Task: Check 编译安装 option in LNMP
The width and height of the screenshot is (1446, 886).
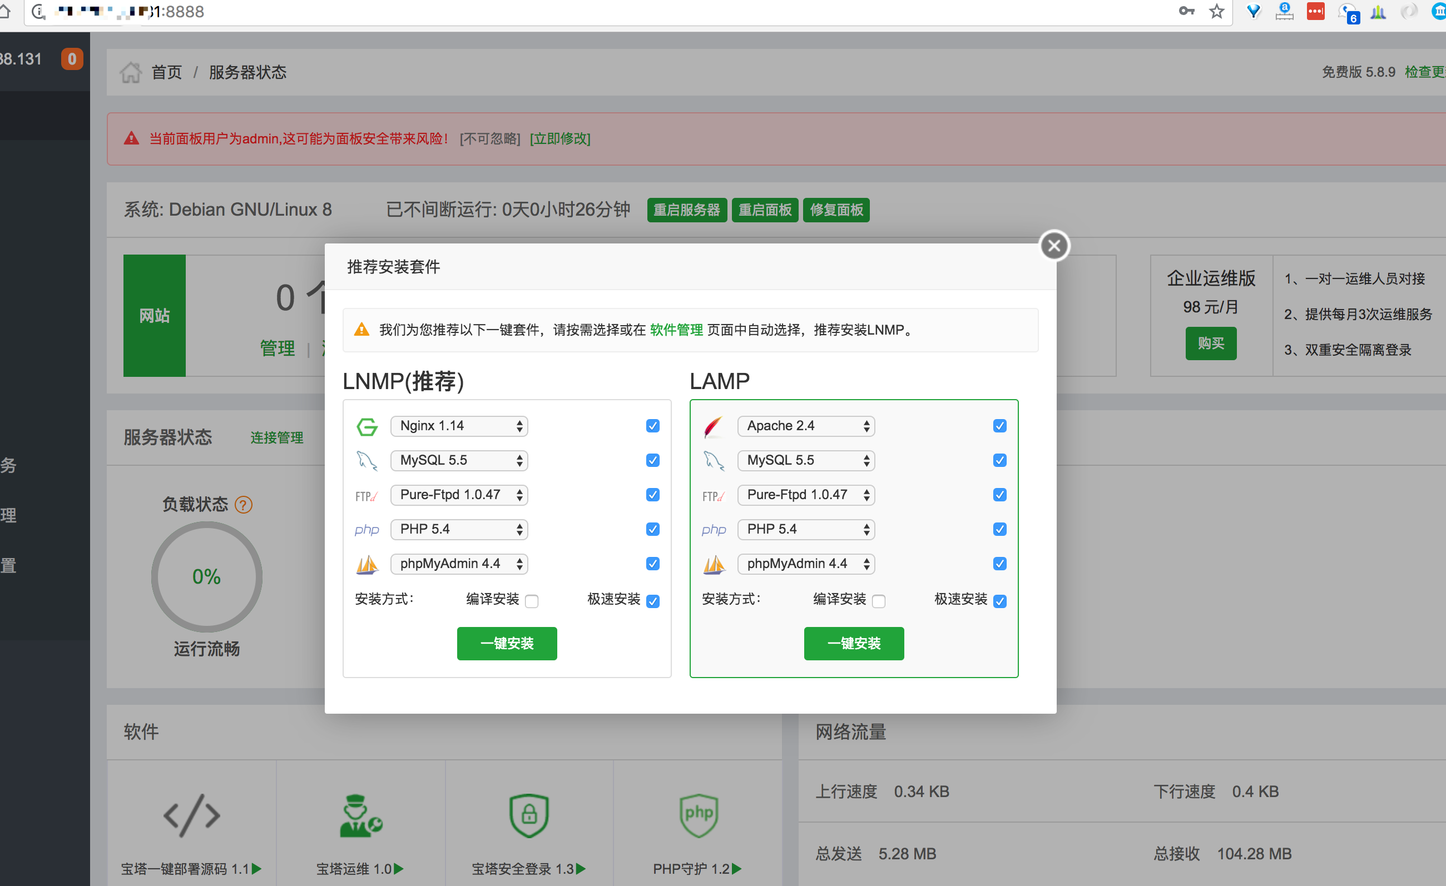Action: click(532, 601)
